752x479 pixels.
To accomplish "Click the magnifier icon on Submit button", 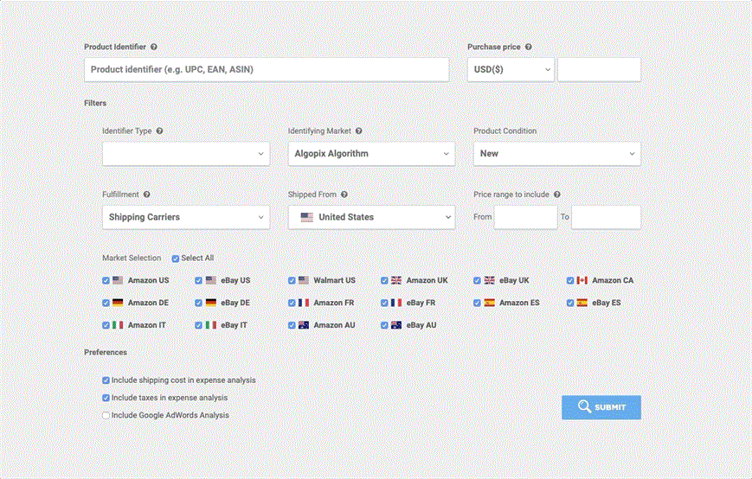I will [584, 406].
